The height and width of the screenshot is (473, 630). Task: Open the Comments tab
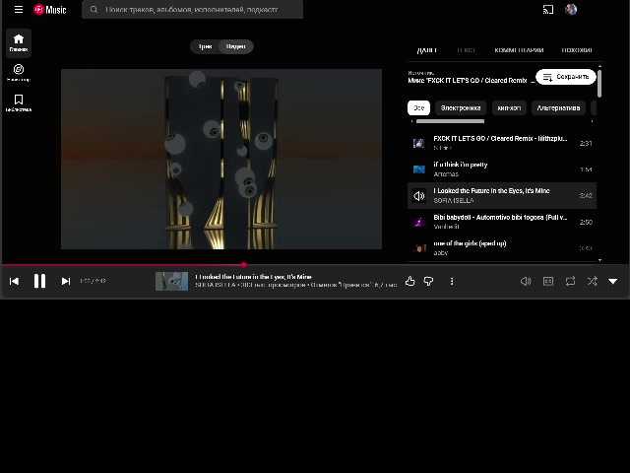point(519,50)
